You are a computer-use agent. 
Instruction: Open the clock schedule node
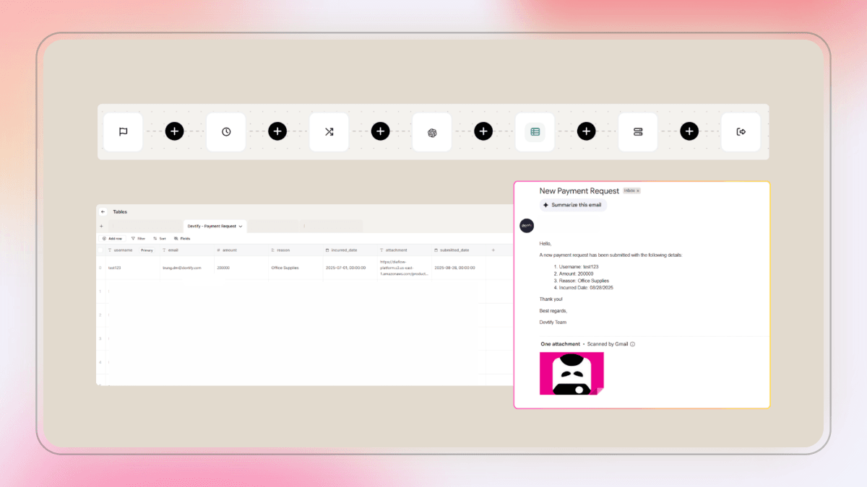[x=225, y=131]
